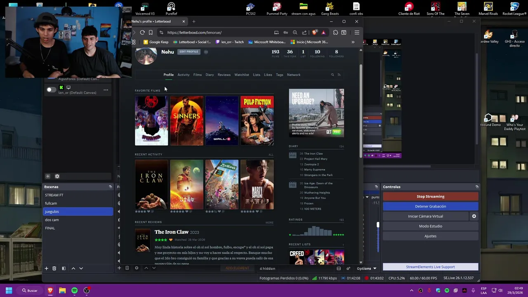Click the EDIT PROFILE button
The image size is (528, 297).
[x=189, y=52]
